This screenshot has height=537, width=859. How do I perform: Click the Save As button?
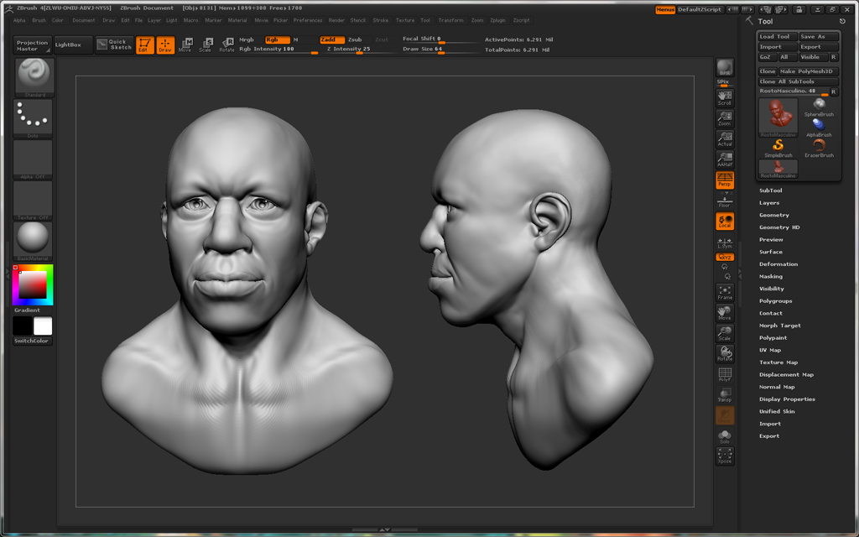(819, 37)
